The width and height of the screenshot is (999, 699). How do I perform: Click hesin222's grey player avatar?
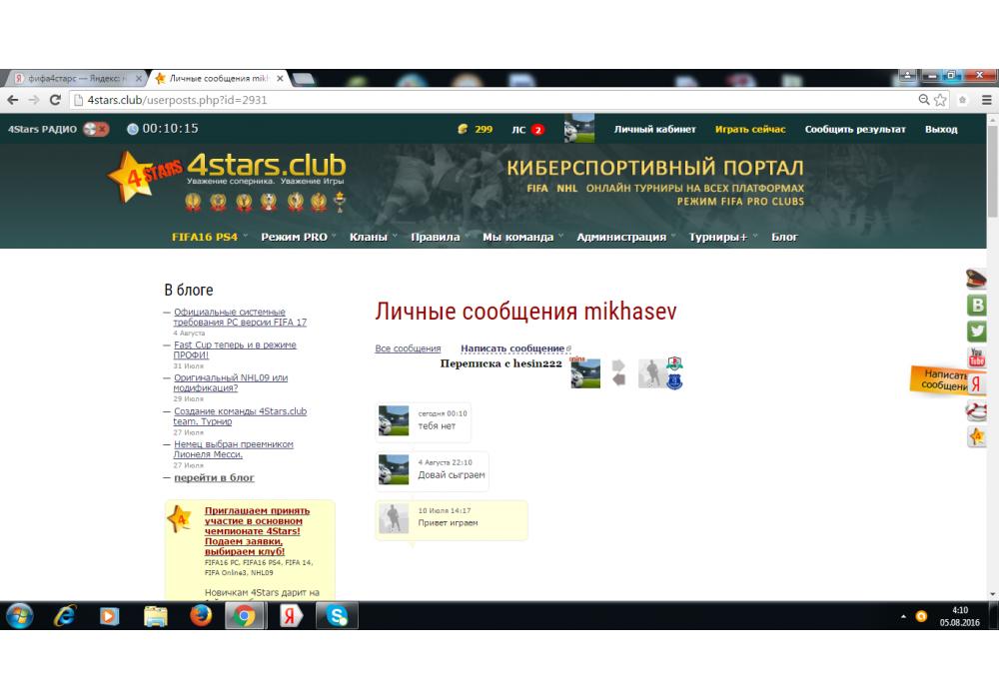[x=650, y=373]
